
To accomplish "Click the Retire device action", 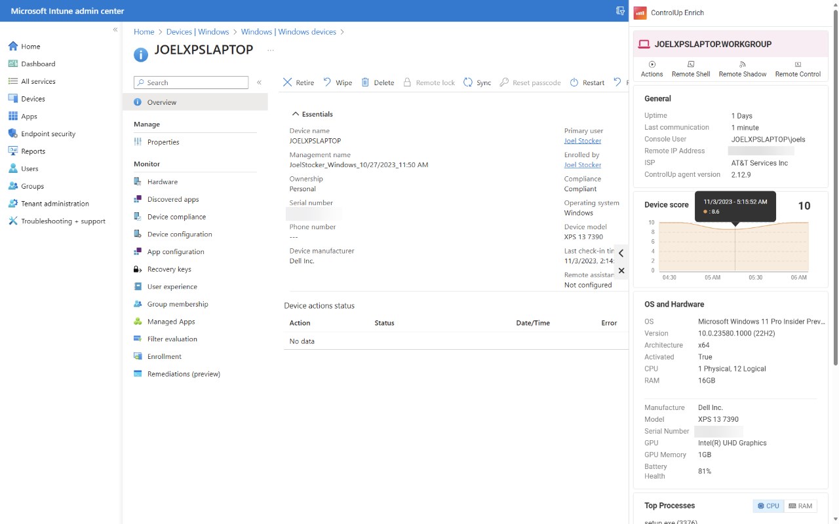I will pos(298,83).
